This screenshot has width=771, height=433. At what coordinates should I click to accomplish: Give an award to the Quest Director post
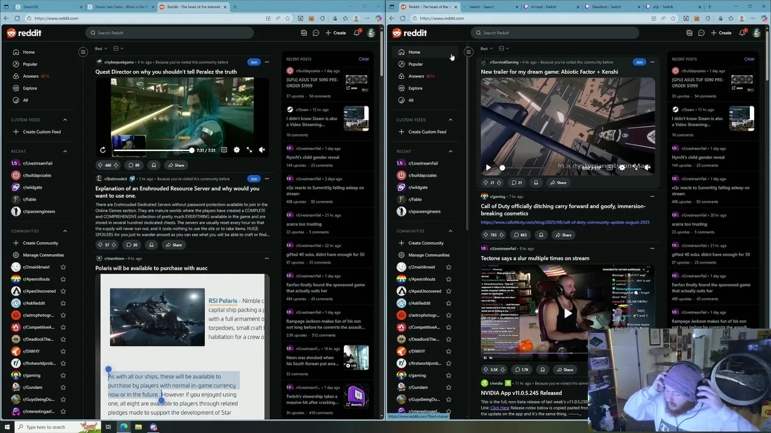coord(154,165)
